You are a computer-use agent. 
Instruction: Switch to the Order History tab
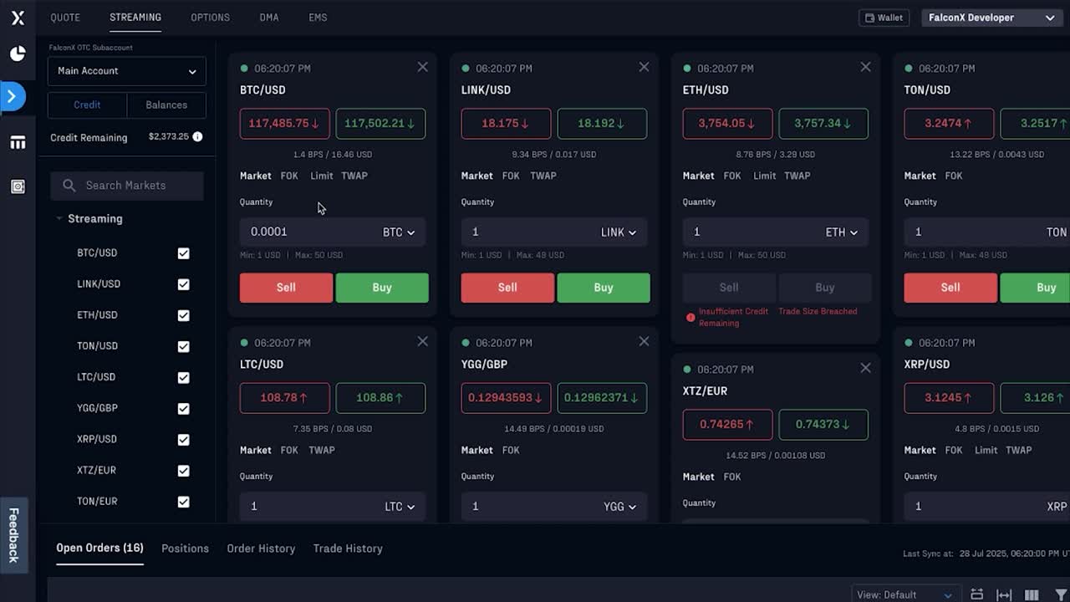click(x=261, y=548)
